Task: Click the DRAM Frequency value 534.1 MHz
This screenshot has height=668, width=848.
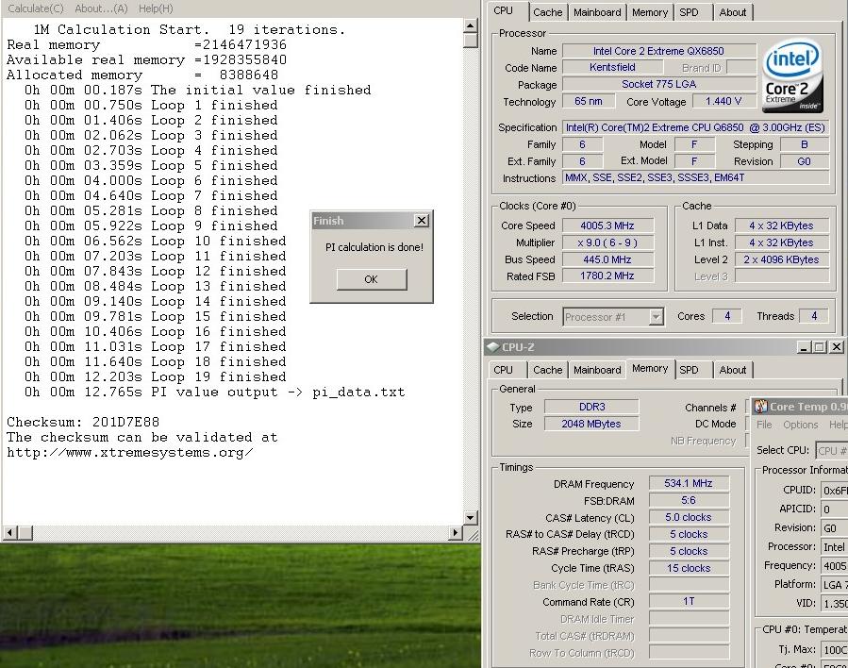Action: [689, 483]
